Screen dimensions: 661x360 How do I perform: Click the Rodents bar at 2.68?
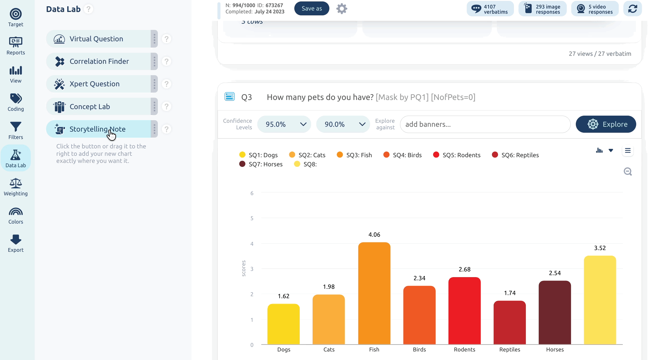(x=464, y=311)
